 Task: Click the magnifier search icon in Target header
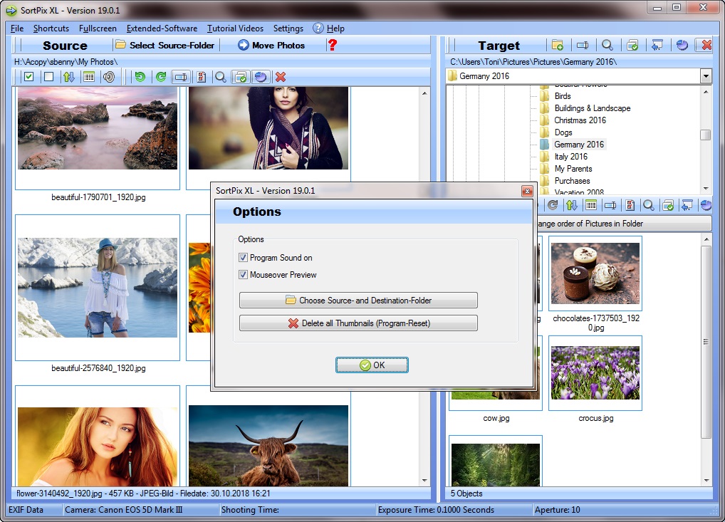pos(607,45)
